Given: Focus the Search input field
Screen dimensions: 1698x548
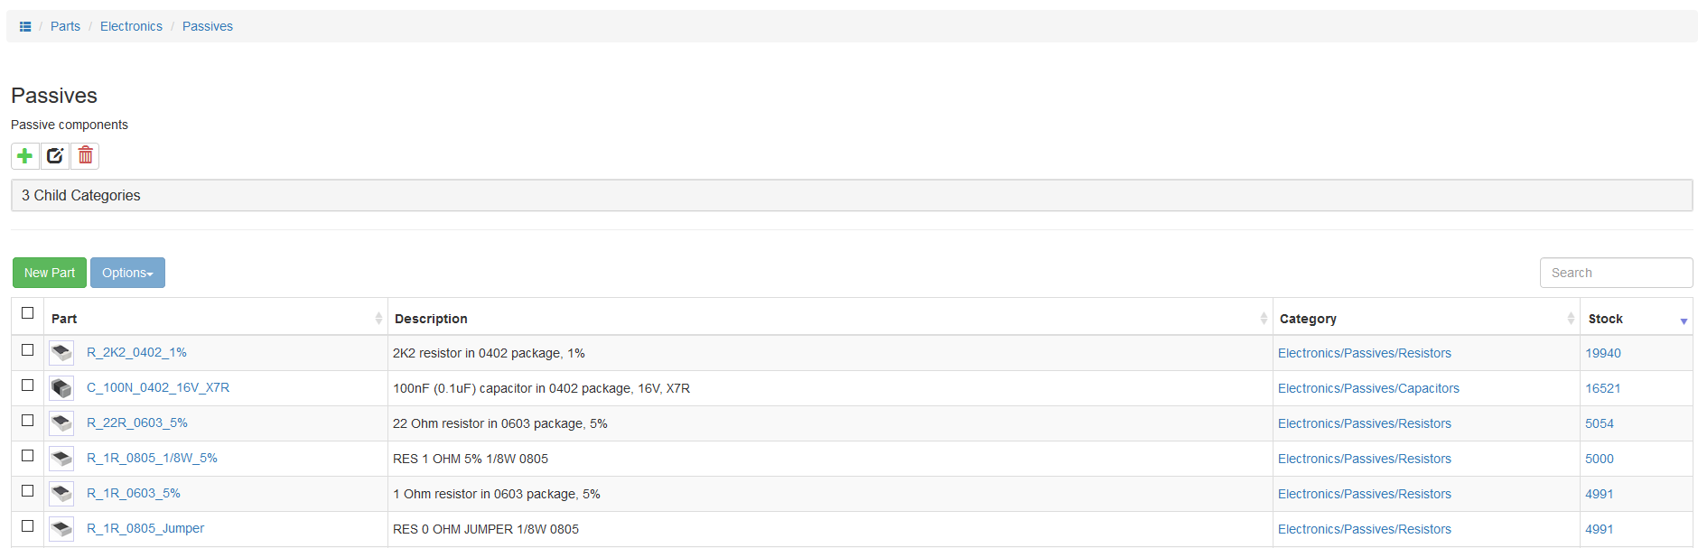Looking at the screenshot, I should (x=1616, y=273).
